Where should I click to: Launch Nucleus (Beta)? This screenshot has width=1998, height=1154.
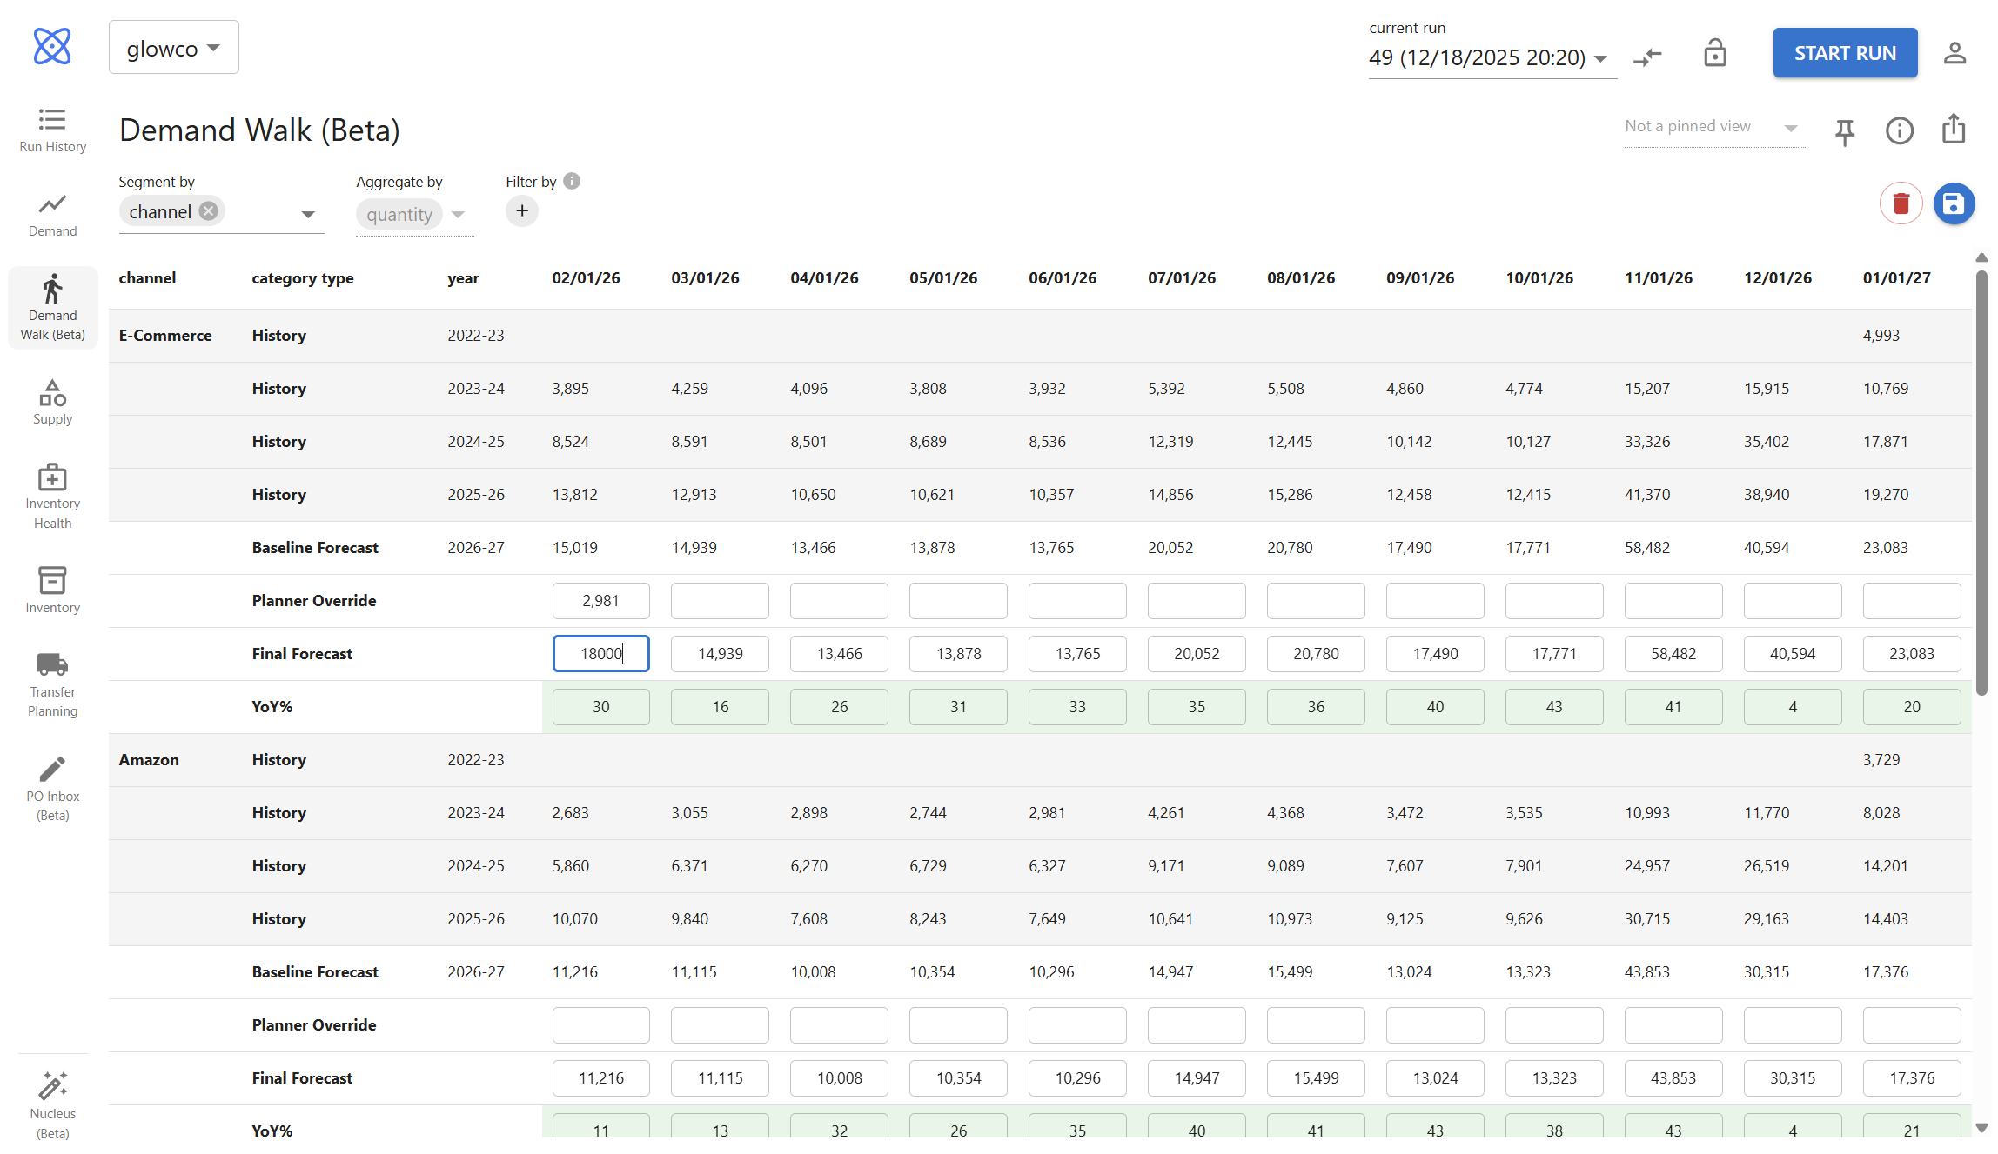51,1104
